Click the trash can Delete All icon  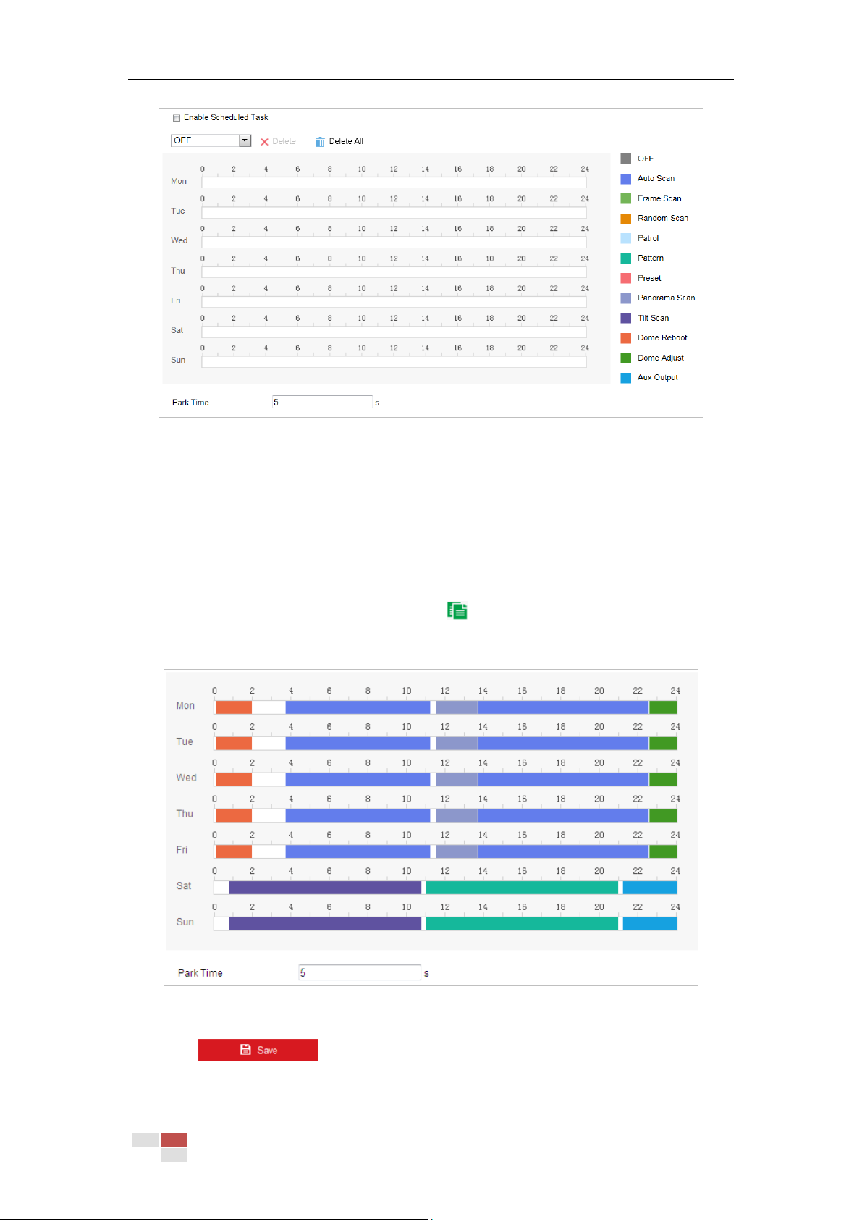point(320,142)
